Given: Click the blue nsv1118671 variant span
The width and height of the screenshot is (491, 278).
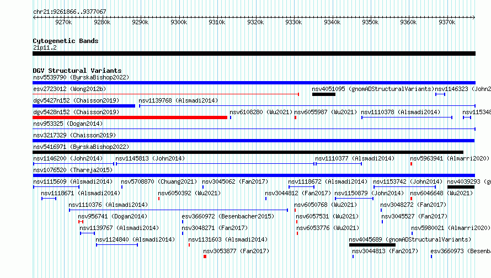Looking at the screenshot, I should pyautogui.click(x=49, y=199).
